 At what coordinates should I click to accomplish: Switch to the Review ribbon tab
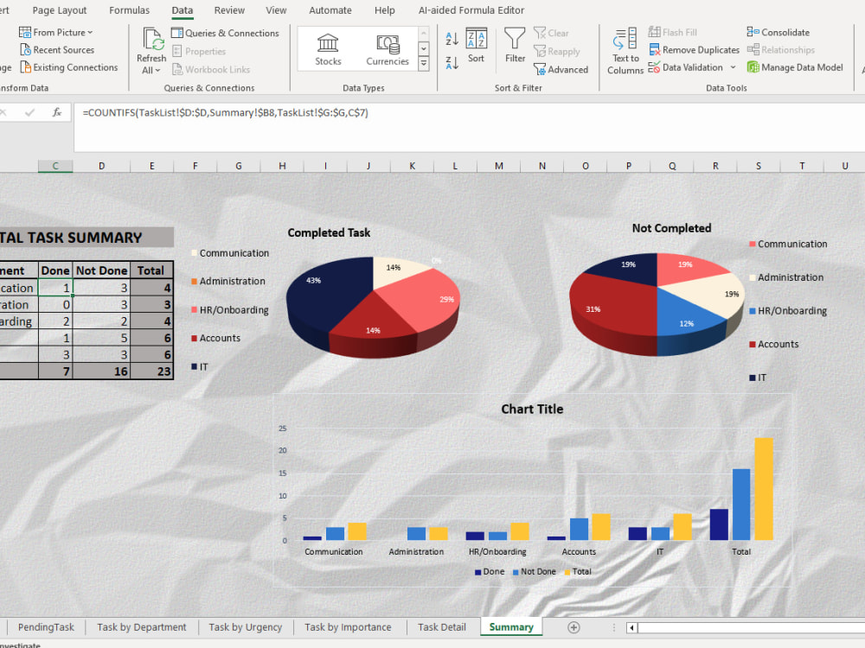pyautogui.click(x=229, y=10)
